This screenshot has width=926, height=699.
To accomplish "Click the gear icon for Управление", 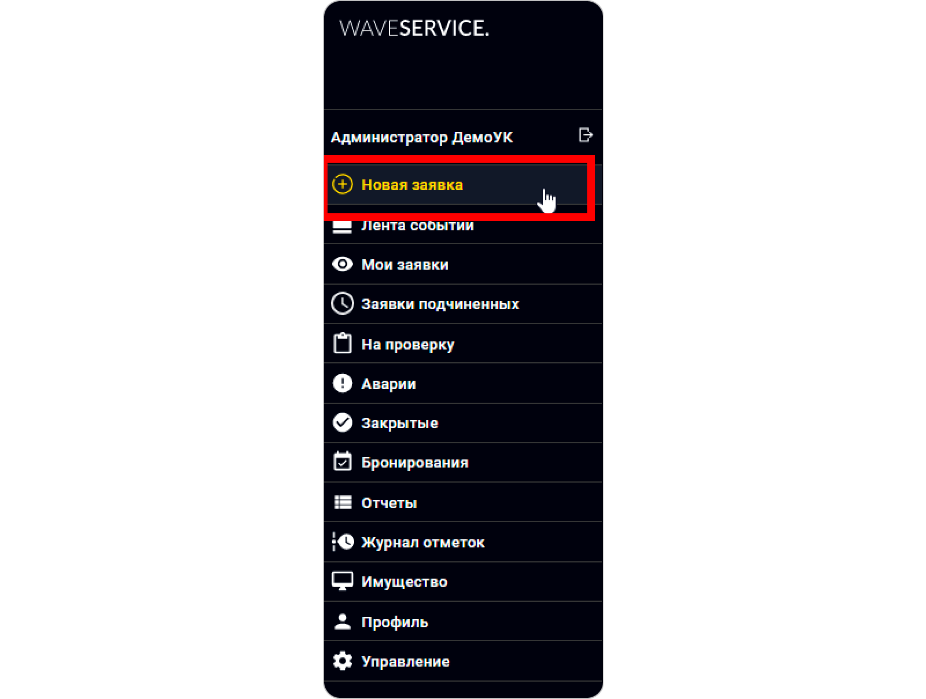I will click(342, 661).
